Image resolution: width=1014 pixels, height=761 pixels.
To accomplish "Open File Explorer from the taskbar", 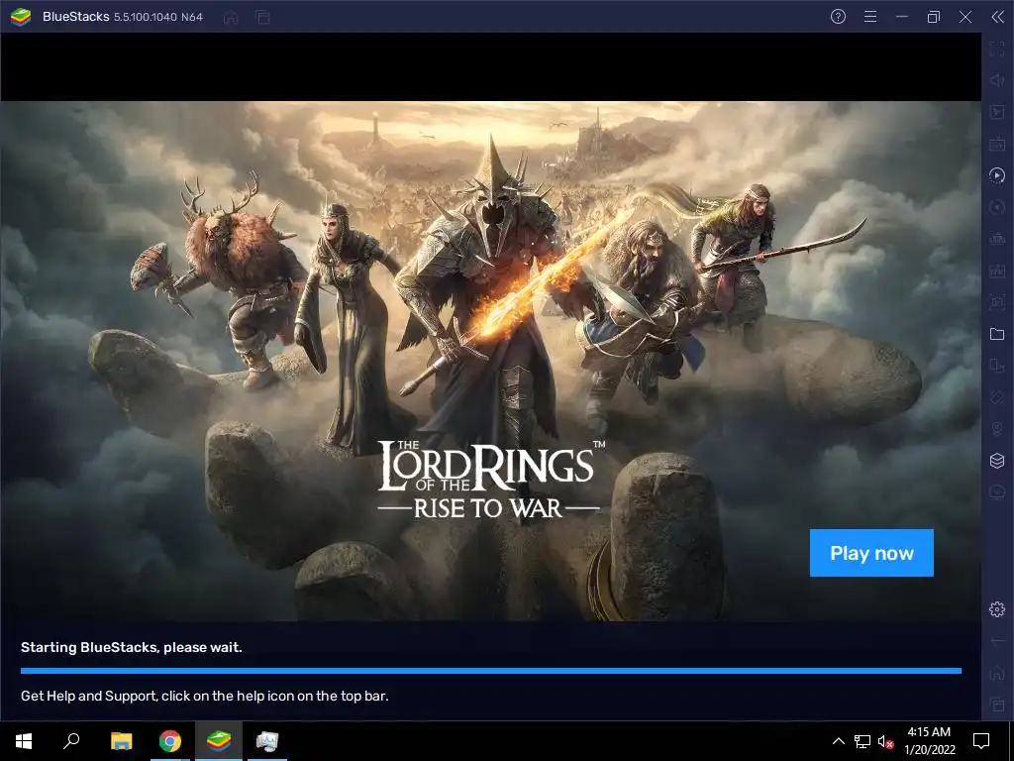I will 121,741.
